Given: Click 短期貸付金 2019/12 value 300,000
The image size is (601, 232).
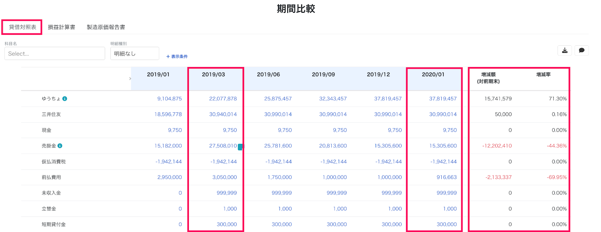Looking at the screenshot, I should click(392, 225).
